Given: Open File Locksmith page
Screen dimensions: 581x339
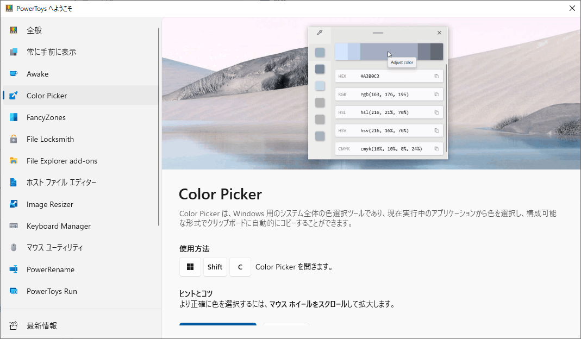Looking at the screenshot, I should (80, 139).
